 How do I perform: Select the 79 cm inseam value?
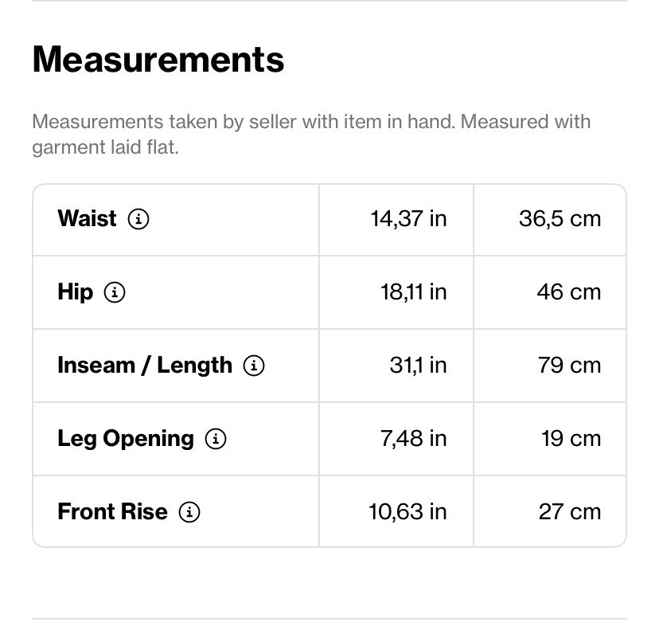click(569, 366)
